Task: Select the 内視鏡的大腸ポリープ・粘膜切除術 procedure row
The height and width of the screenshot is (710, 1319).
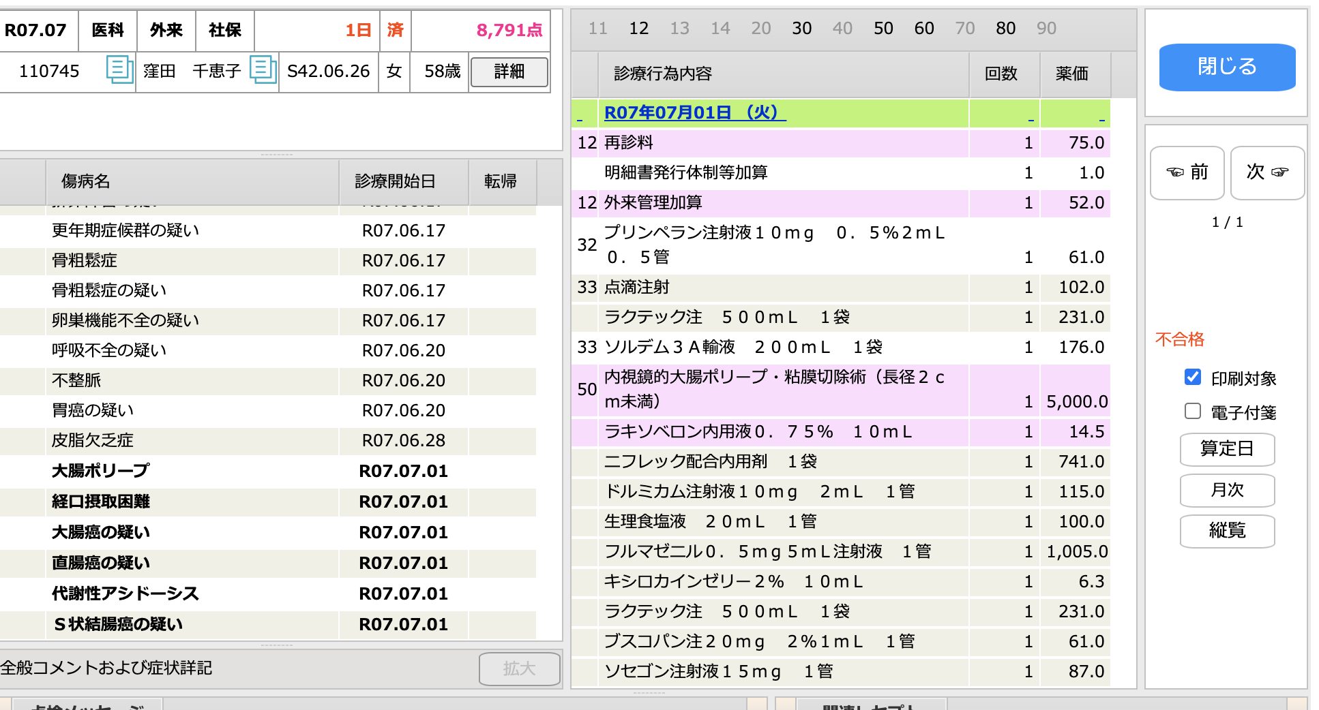Action: [774, 390]
